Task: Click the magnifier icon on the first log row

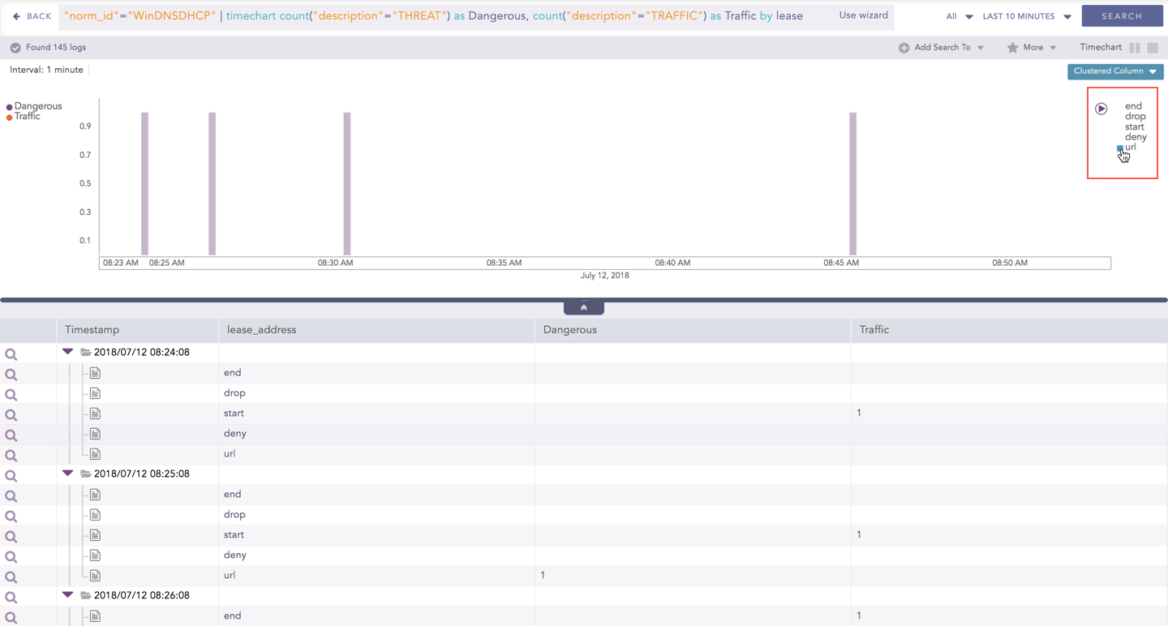Action: 11,352
